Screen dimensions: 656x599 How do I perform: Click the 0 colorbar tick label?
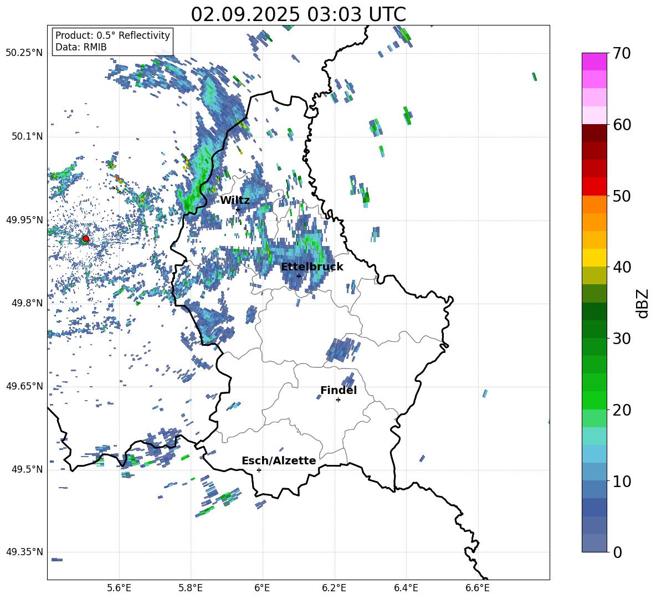click(617, 552)
